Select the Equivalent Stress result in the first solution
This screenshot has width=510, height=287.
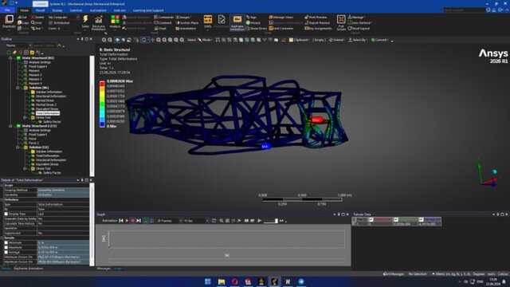pos(47,109)
